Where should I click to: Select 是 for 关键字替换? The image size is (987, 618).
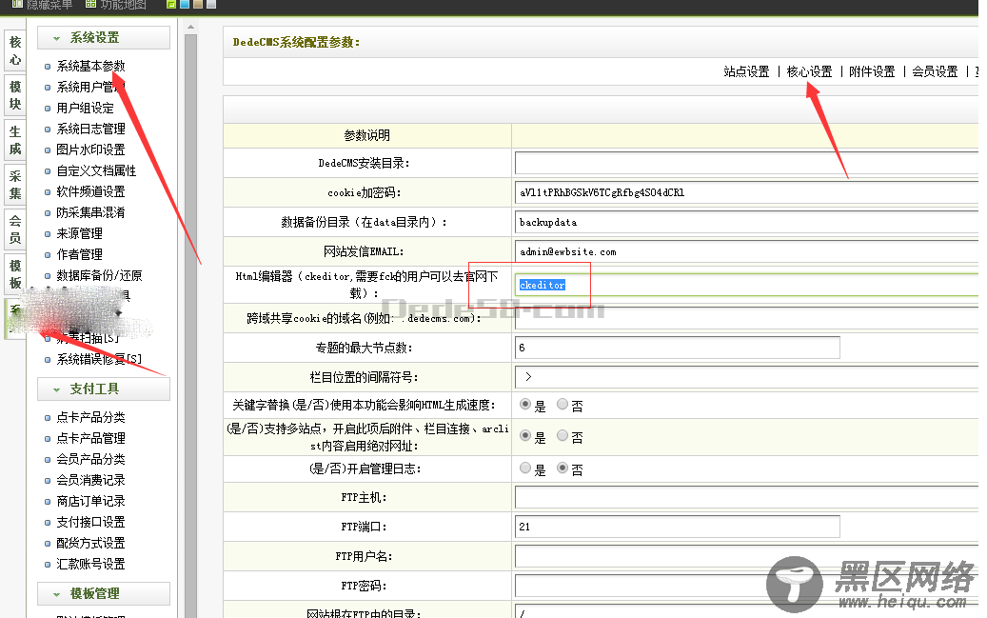pos(525,405)
